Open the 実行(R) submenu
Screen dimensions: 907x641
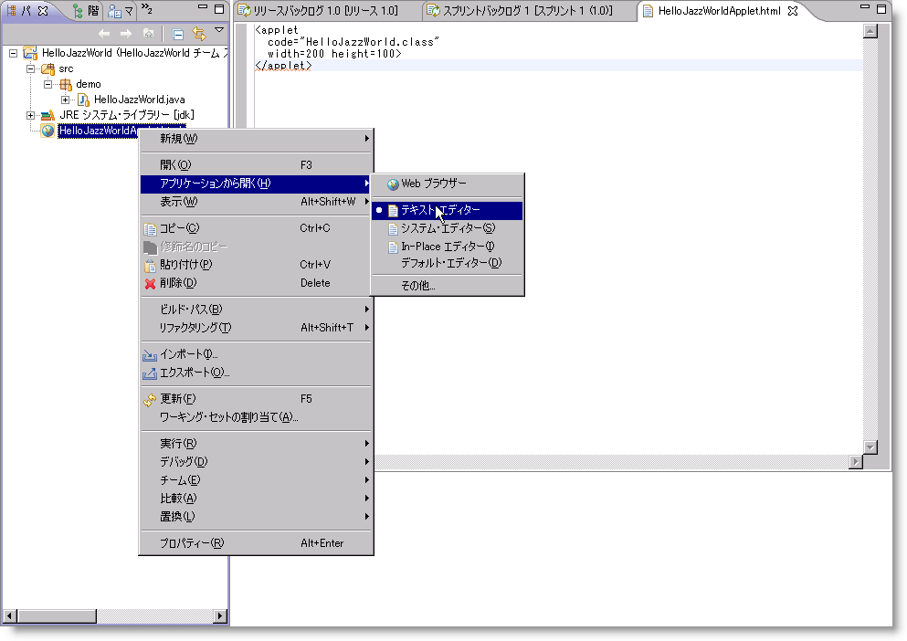257,443
